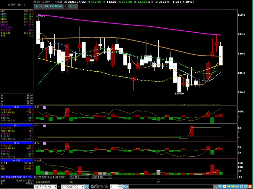Image resolution: width=253 pixels, height=189 pixels.
Task: Click the stock code (2359) title text
Action: point(42,2)
